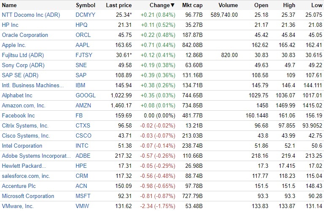Click the AMZN ticker symbol
324x211 pixels.
coord(84,106)
